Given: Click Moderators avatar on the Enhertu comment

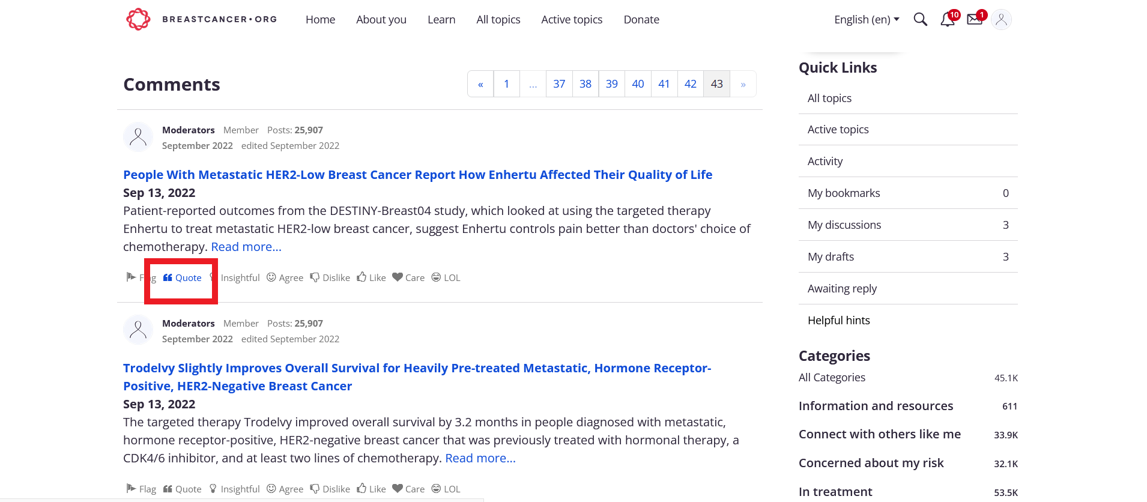Looking at the screenshot, I should (138, 138).
